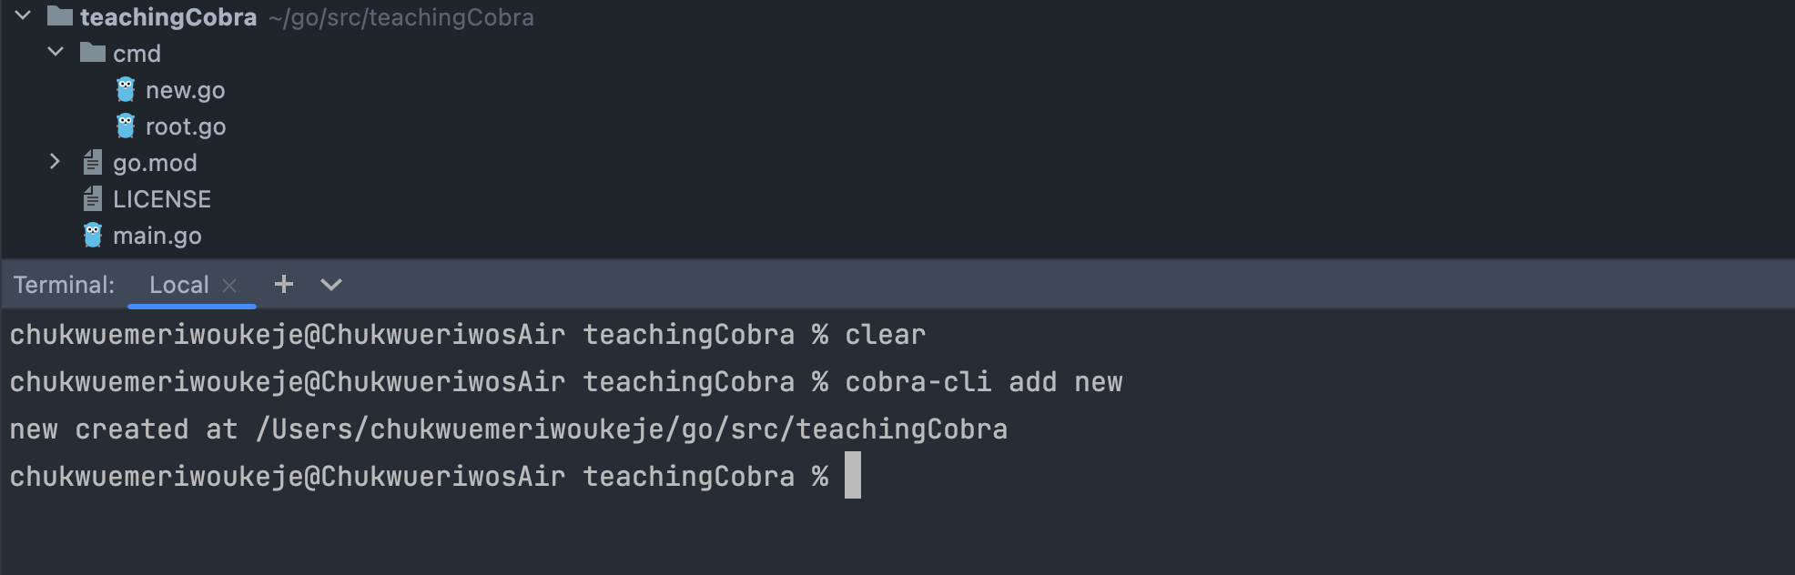Collapse the cmd folder chevron

56,52
